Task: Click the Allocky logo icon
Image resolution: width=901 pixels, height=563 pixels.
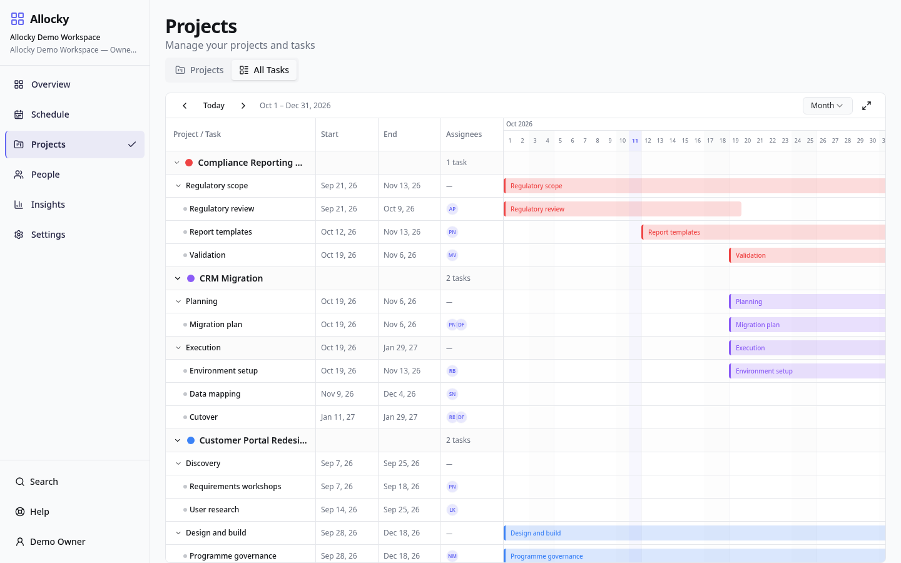Action: (18, 19)
